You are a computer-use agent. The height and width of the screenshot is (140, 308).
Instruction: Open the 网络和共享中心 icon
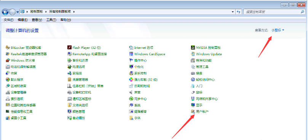pos(193,99)
